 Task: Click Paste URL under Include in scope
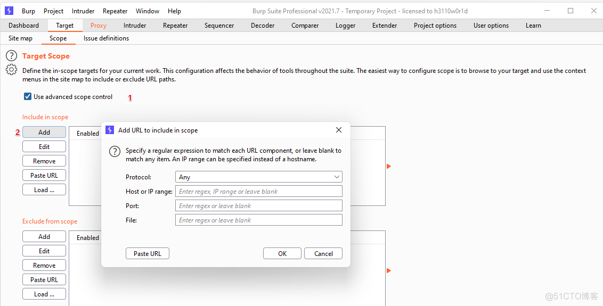pos(44,175)
